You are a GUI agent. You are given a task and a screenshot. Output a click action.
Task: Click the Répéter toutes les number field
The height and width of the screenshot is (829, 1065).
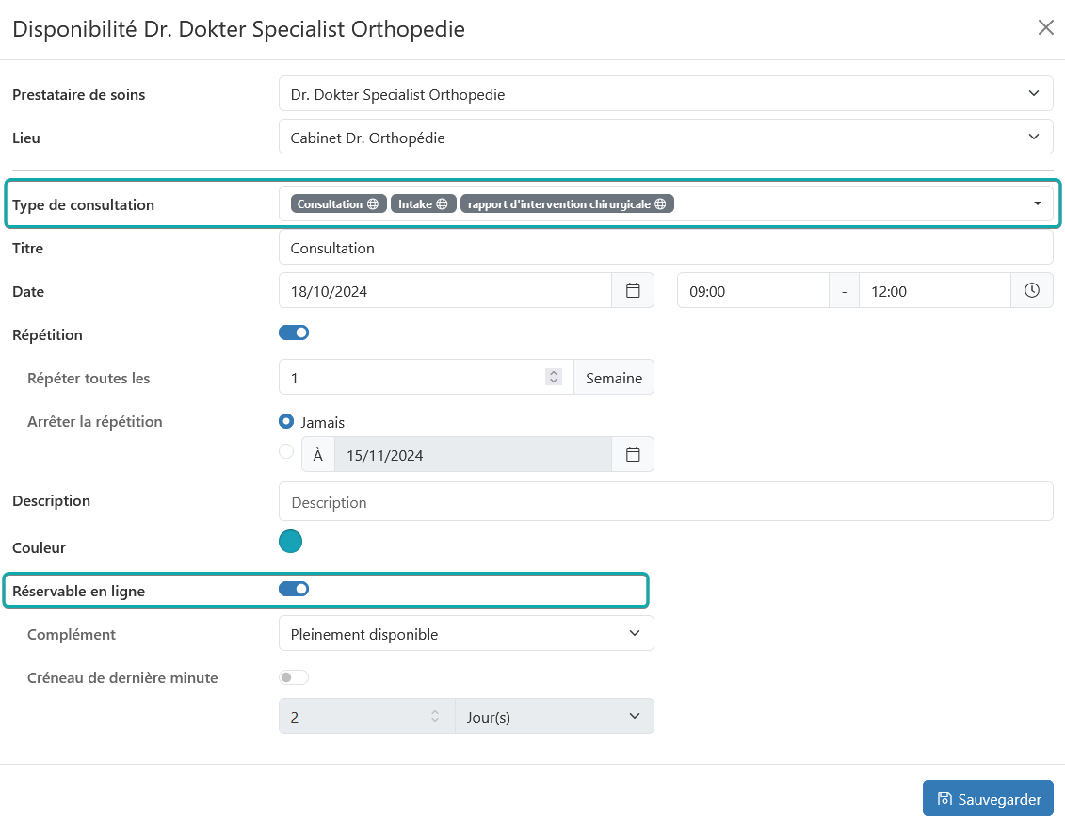pyautogui.click(x=427, y=377)
